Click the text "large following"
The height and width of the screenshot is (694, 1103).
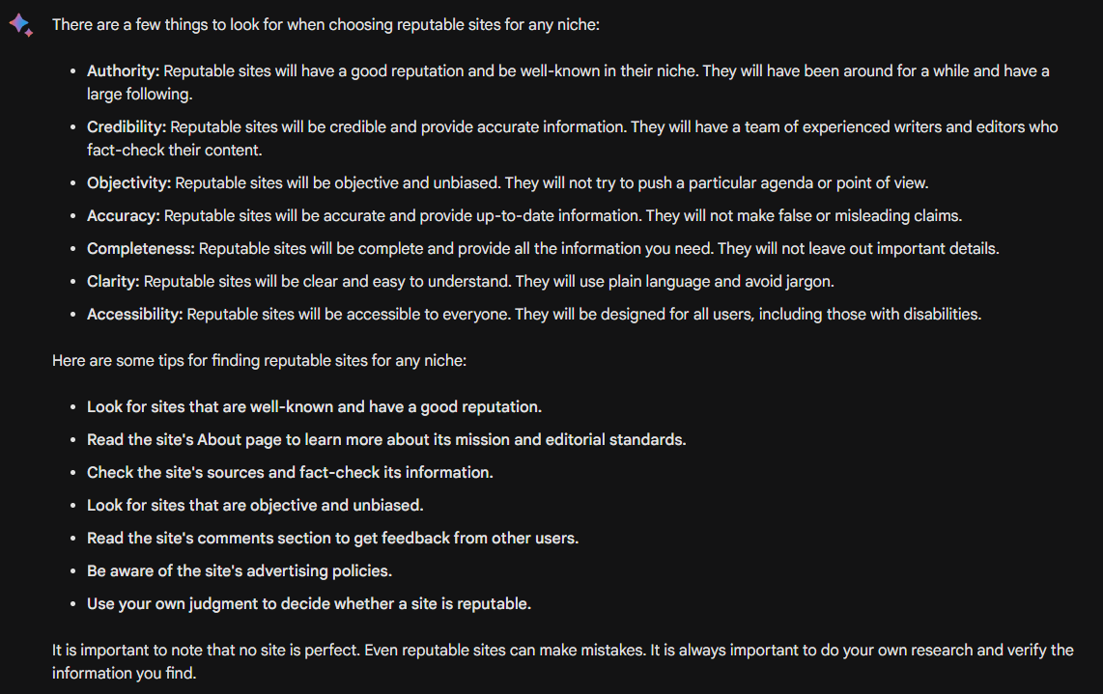[x=139, y=95]
